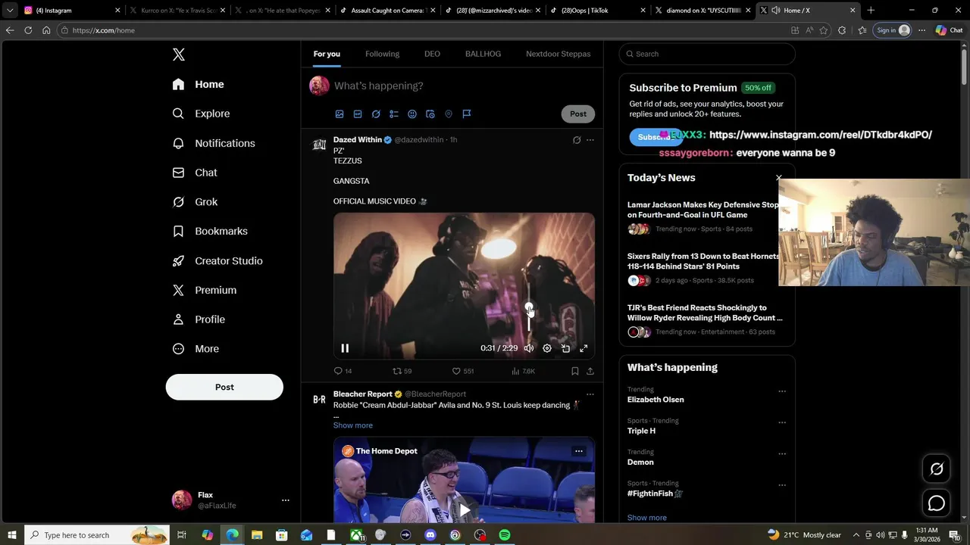This screenshot has width=970, height=545.
Task: Mute the video with speaker icon
Action: [529, 348]
